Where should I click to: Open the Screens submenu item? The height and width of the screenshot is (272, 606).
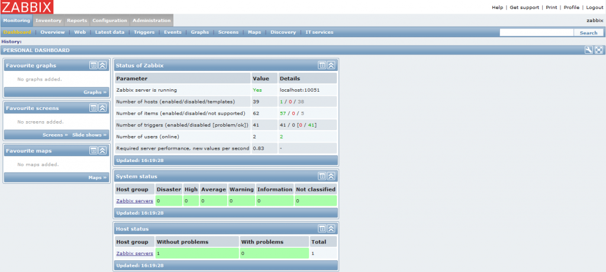click(x=228, y=32)
